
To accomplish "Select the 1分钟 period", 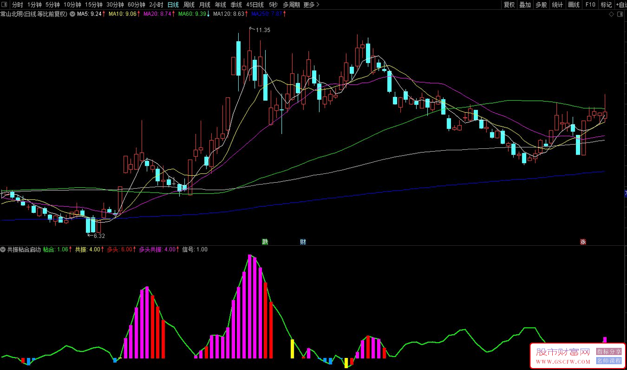I will coord(35,5).
